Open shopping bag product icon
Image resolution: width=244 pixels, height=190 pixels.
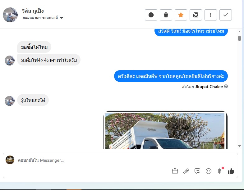pyautogui.click(x=175, y=171)
